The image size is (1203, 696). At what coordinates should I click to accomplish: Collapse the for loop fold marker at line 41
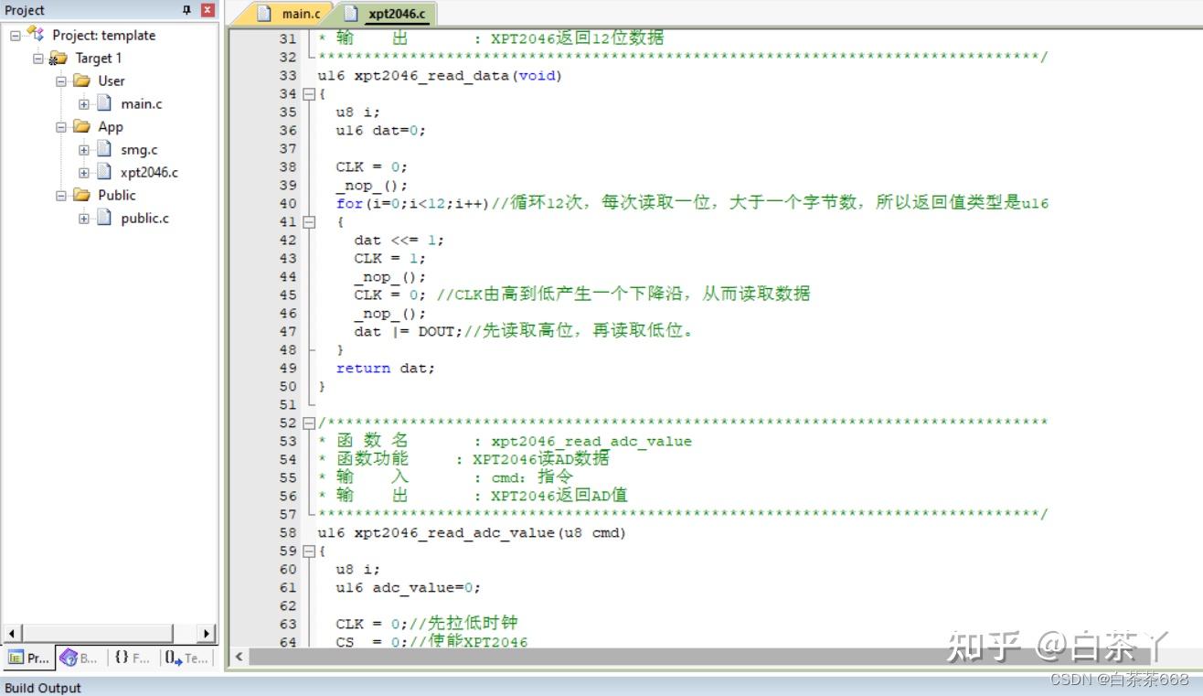pyautogui.click(x=309, y=221)
